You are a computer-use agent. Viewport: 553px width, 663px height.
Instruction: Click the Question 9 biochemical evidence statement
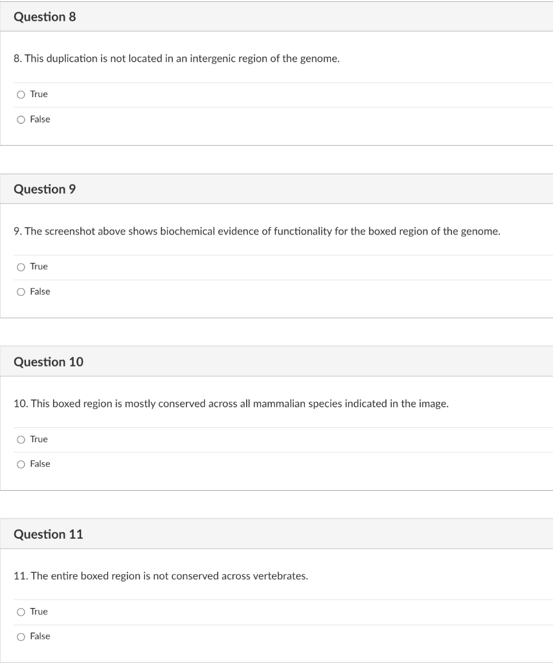pyautogui.click(x=256, y=231)
